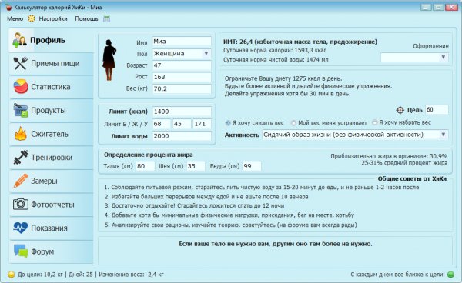The image size is (462, 283).
Task: Click the Цель goal field showing 60
Action: coord(437,110)
